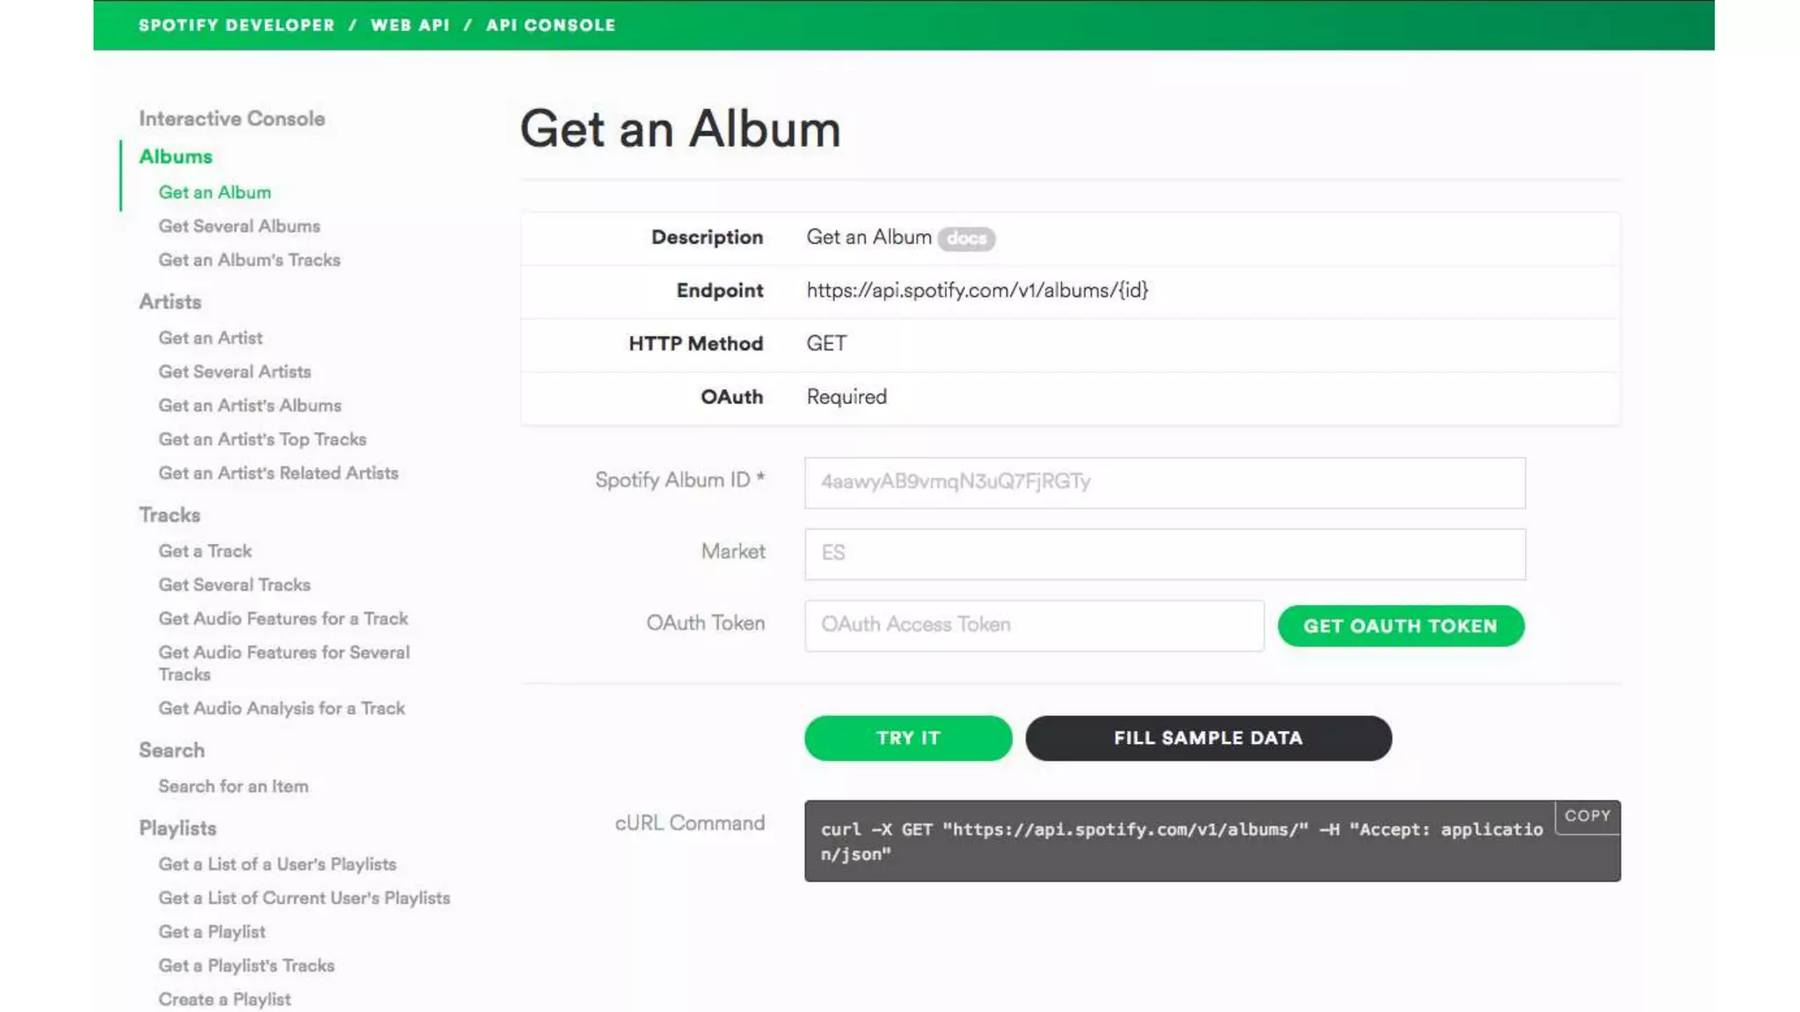Open API CONSOLE breadcrumb link

(550, 25)
